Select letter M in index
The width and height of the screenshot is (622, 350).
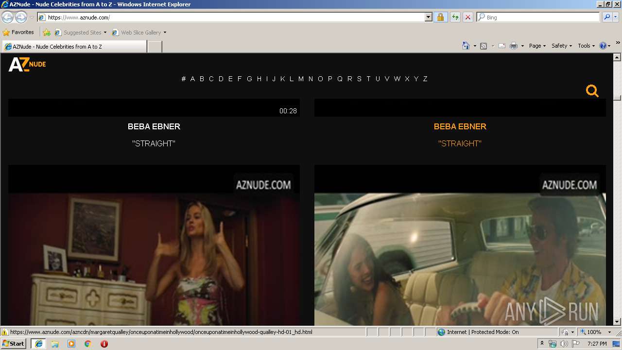tap(301, 79)
